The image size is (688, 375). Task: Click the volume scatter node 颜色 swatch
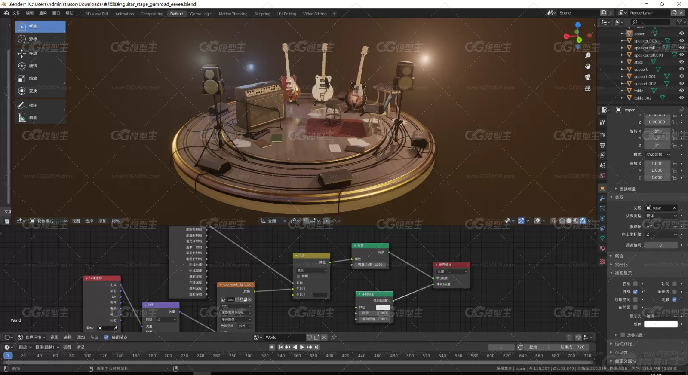pos(383,308)
